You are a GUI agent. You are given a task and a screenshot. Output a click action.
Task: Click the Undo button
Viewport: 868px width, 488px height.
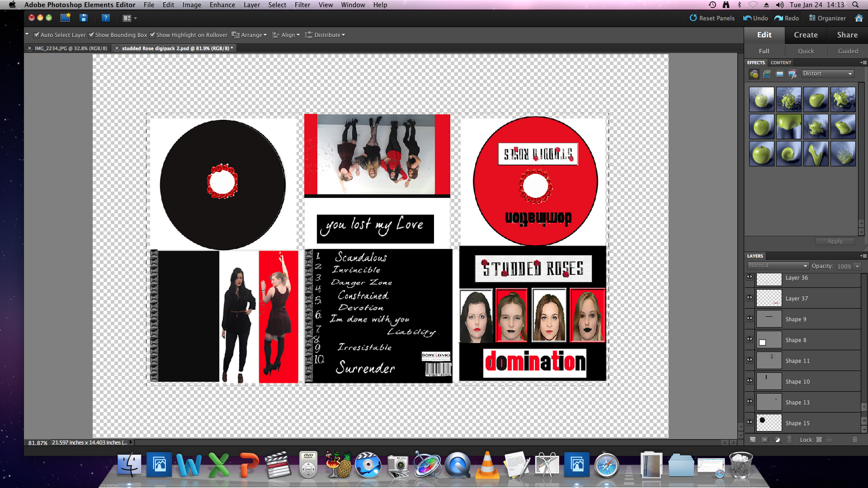[x=756, y=18]
